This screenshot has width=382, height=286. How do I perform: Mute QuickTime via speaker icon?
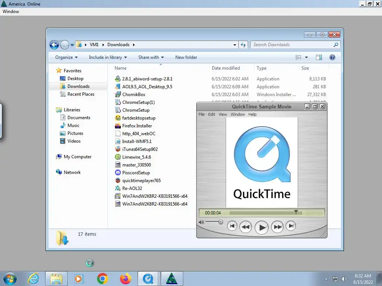pyautogui.click(x=201, y=222)
